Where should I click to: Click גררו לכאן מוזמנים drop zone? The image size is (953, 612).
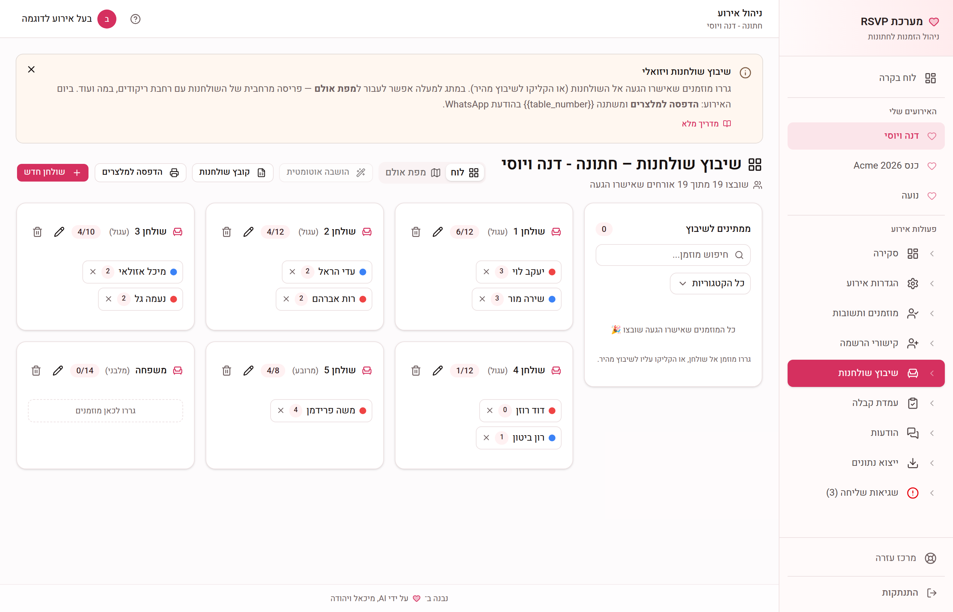click(x=106, y=410)
